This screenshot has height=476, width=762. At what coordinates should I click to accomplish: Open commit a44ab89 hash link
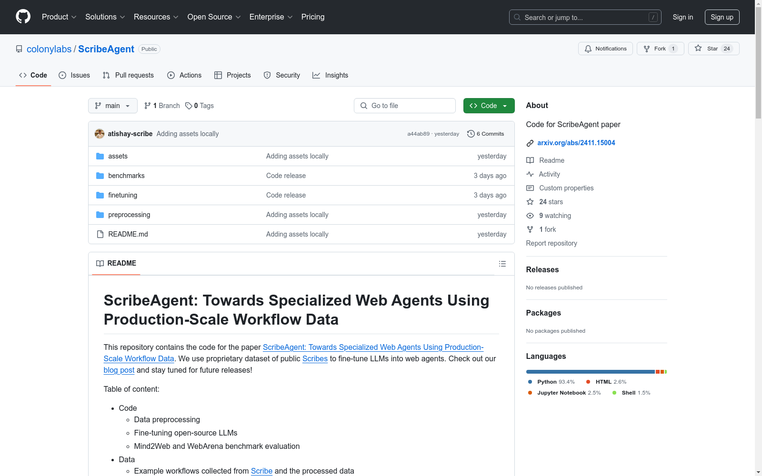(419, 134)
